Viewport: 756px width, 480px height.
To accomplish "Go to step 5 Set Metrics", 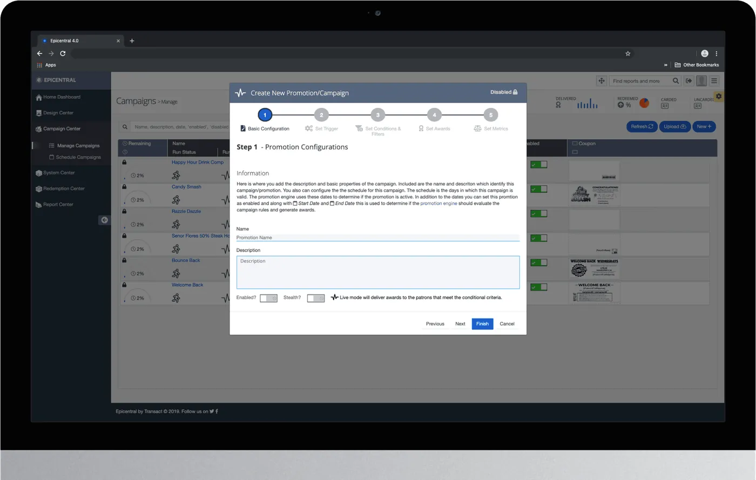I will pos(490,115).
